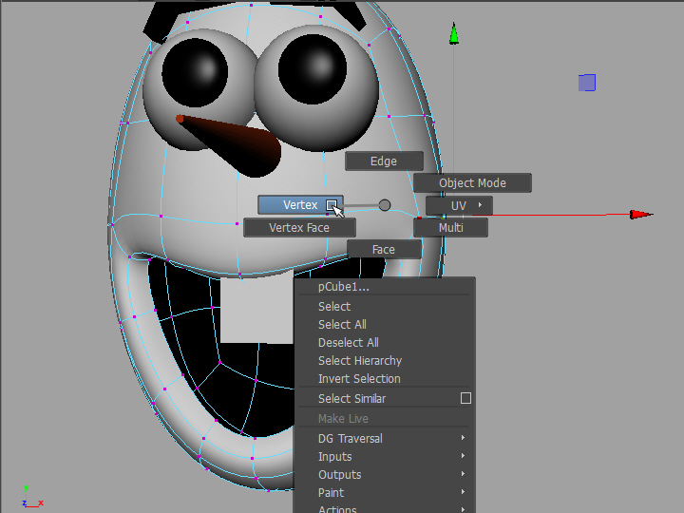This screenshot has height=513, width=684.
Task: Choose Object Mode in marking menu
Action: click(472, 183)
